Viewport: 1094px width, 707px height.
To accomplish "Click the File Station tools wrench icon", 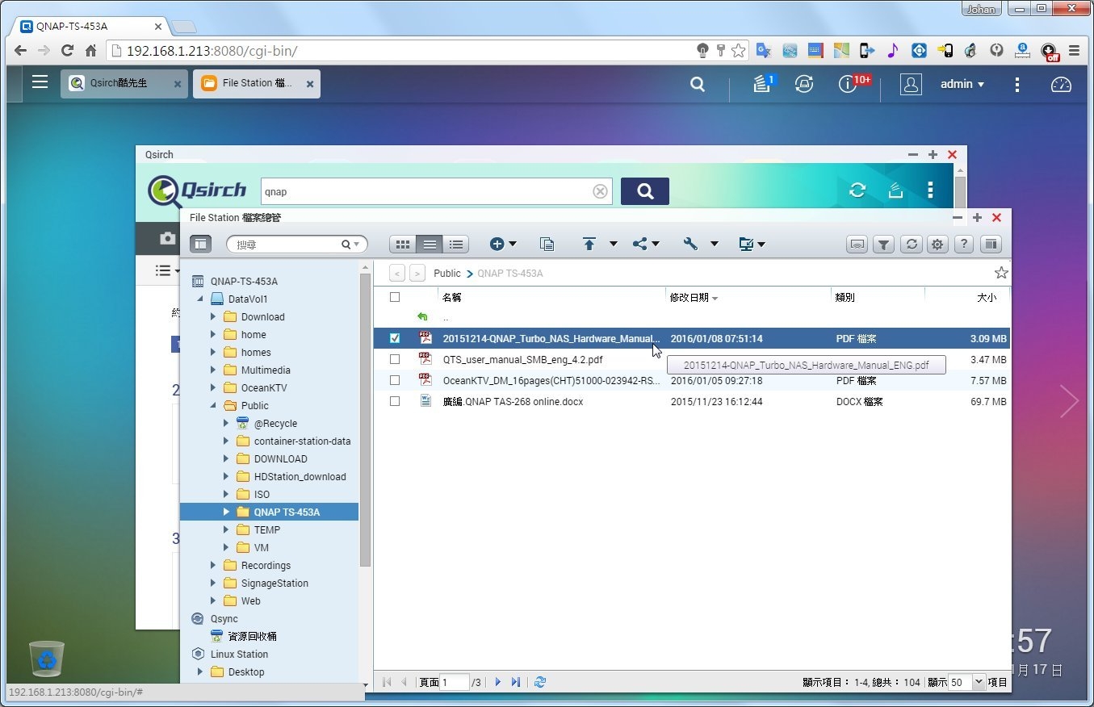I will point(690,244).
